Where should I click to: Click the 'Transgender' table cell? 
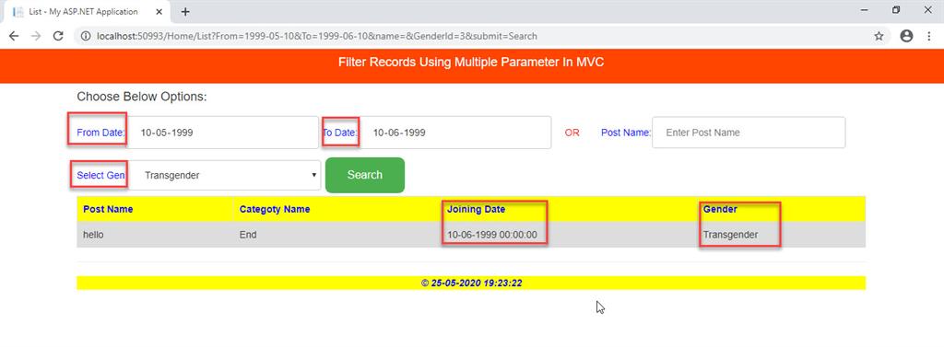coord(730,235)
